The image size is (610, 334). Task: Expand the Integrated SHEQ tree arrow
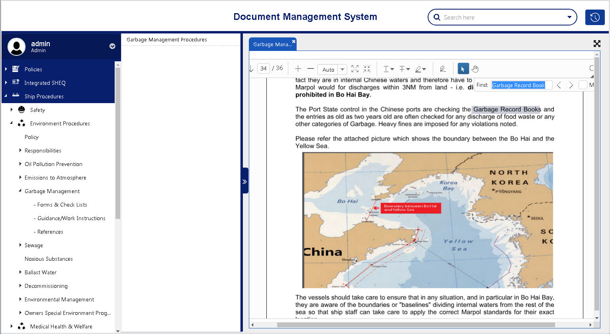point(6,82)
